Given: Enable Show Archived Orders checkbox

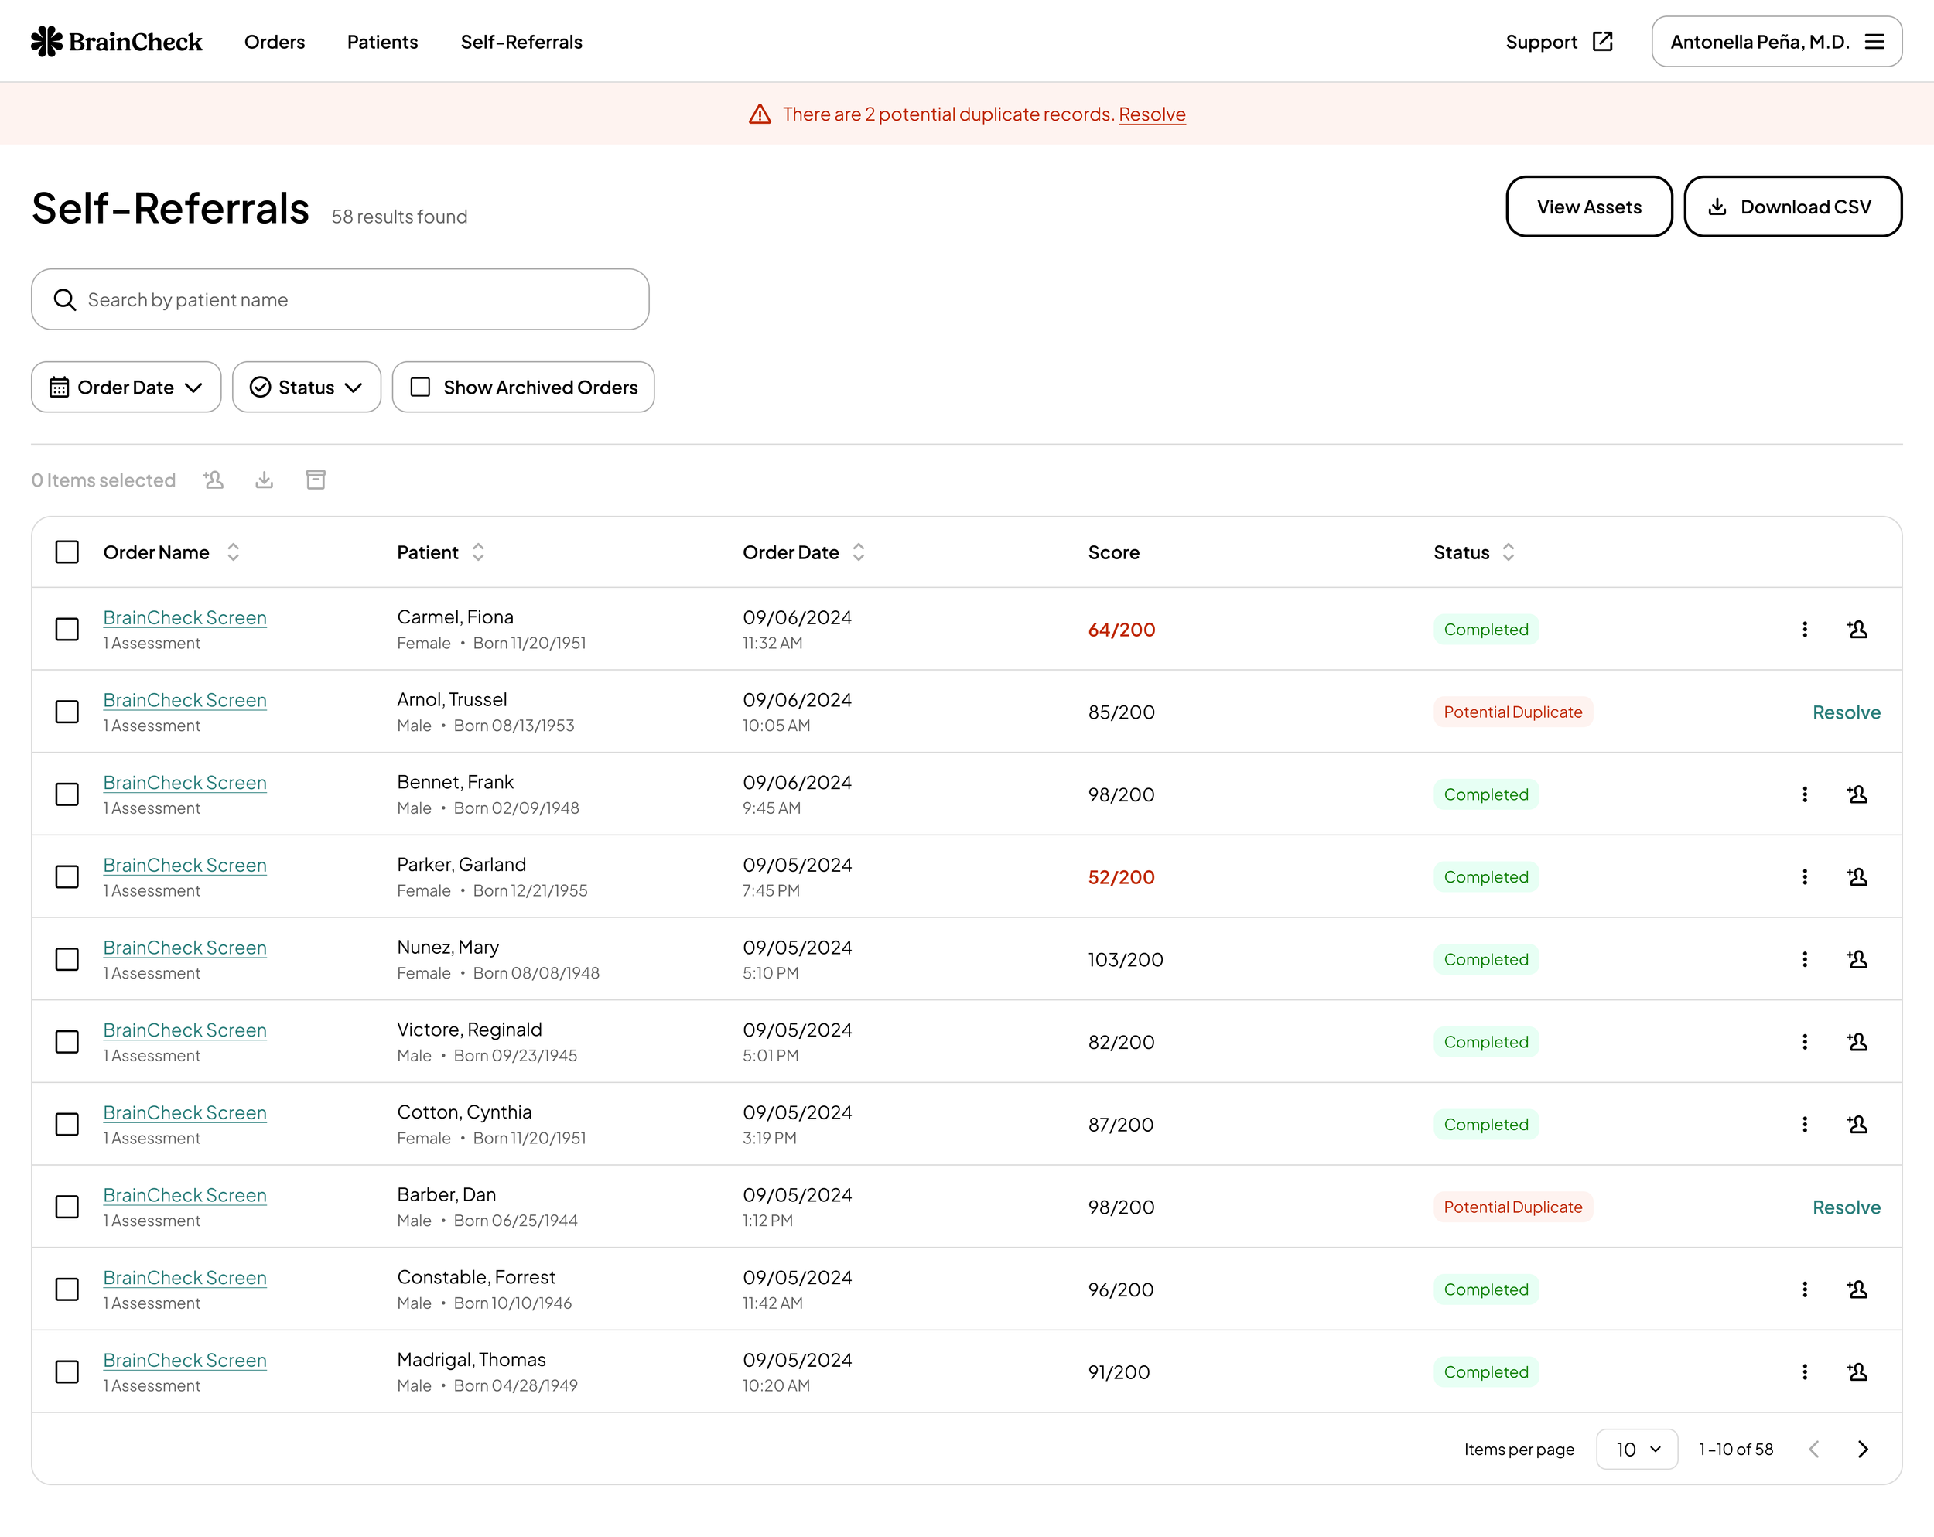Looking at the screenshot, I should pos(420,388).
